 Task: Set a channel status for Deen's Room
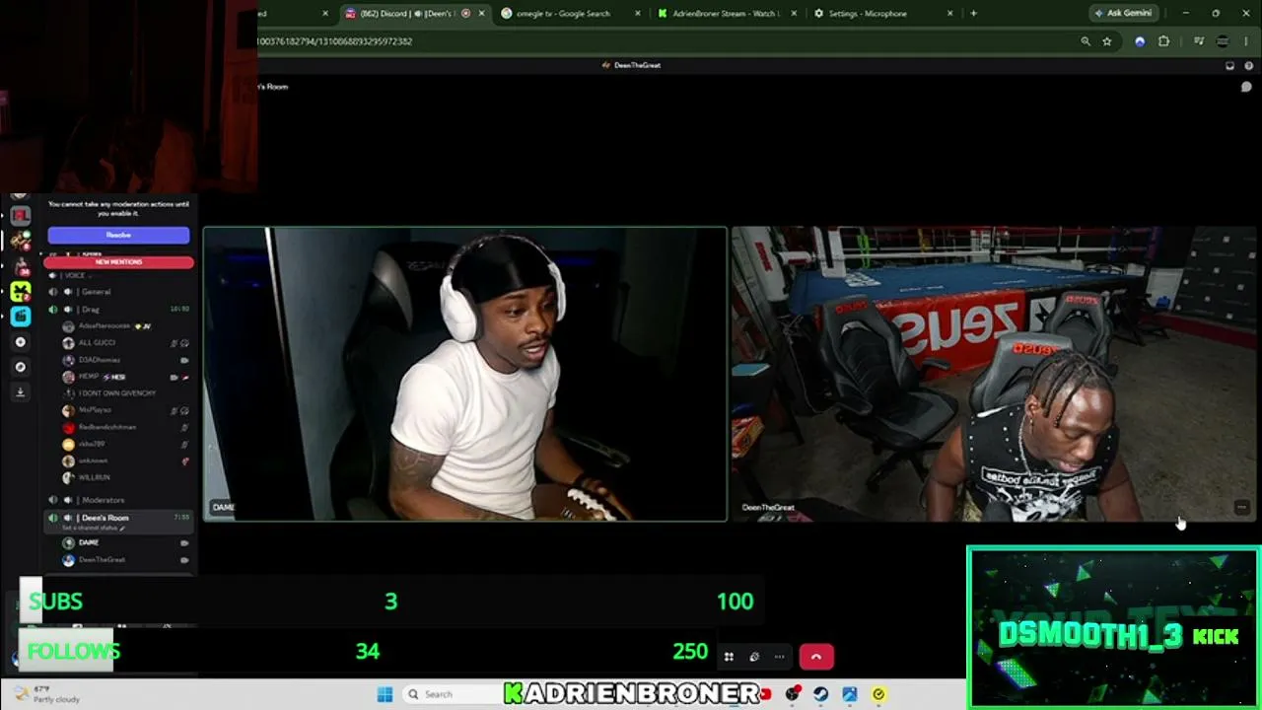pos(95,529)
